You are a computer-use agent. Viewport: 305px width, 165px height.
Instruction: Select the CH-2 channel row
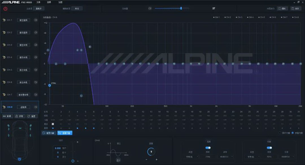[x=20, y=32]
